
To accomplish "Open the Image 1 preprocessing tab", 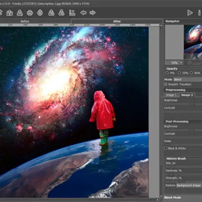I will pyautogui.click(x=171, y=95).
